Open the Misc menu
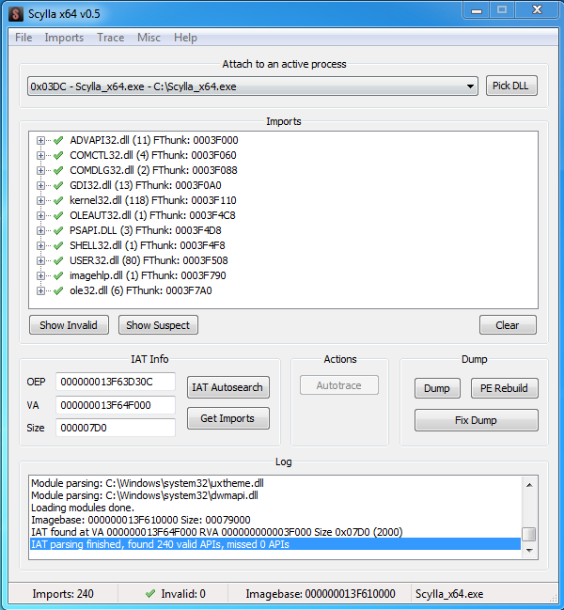The height and width of the screenshot is (610, 564). coord(149,38)
